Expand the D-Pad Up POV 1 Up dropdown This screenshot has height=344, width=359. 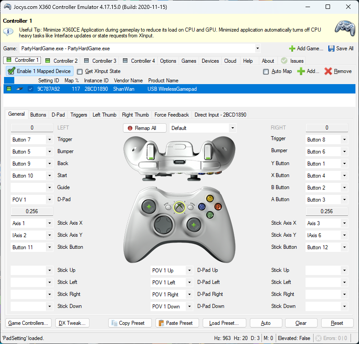[189, 271]
